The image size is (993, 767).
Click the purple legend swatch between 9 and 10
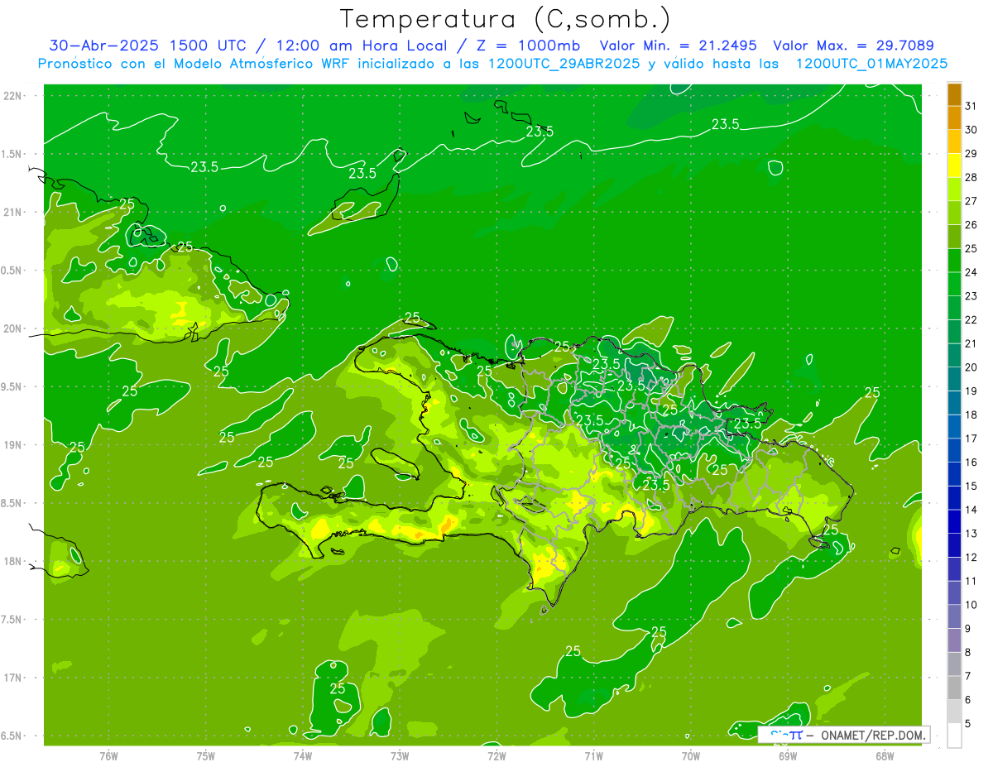click(x=954, y=616)
